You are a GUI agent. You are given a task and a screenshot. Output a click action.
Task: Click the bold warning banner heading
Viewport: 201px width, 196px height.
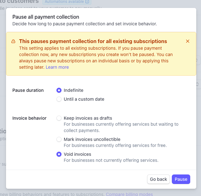[93, 41]
